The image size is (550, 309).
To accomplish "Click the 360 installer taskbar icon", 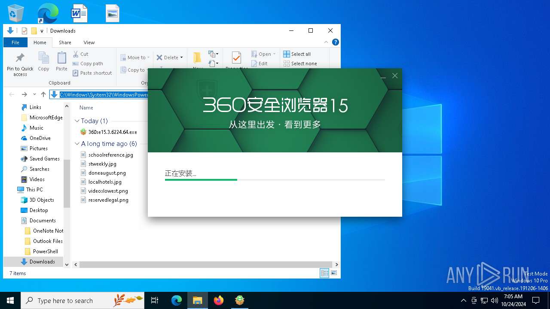I will [240, 300].
